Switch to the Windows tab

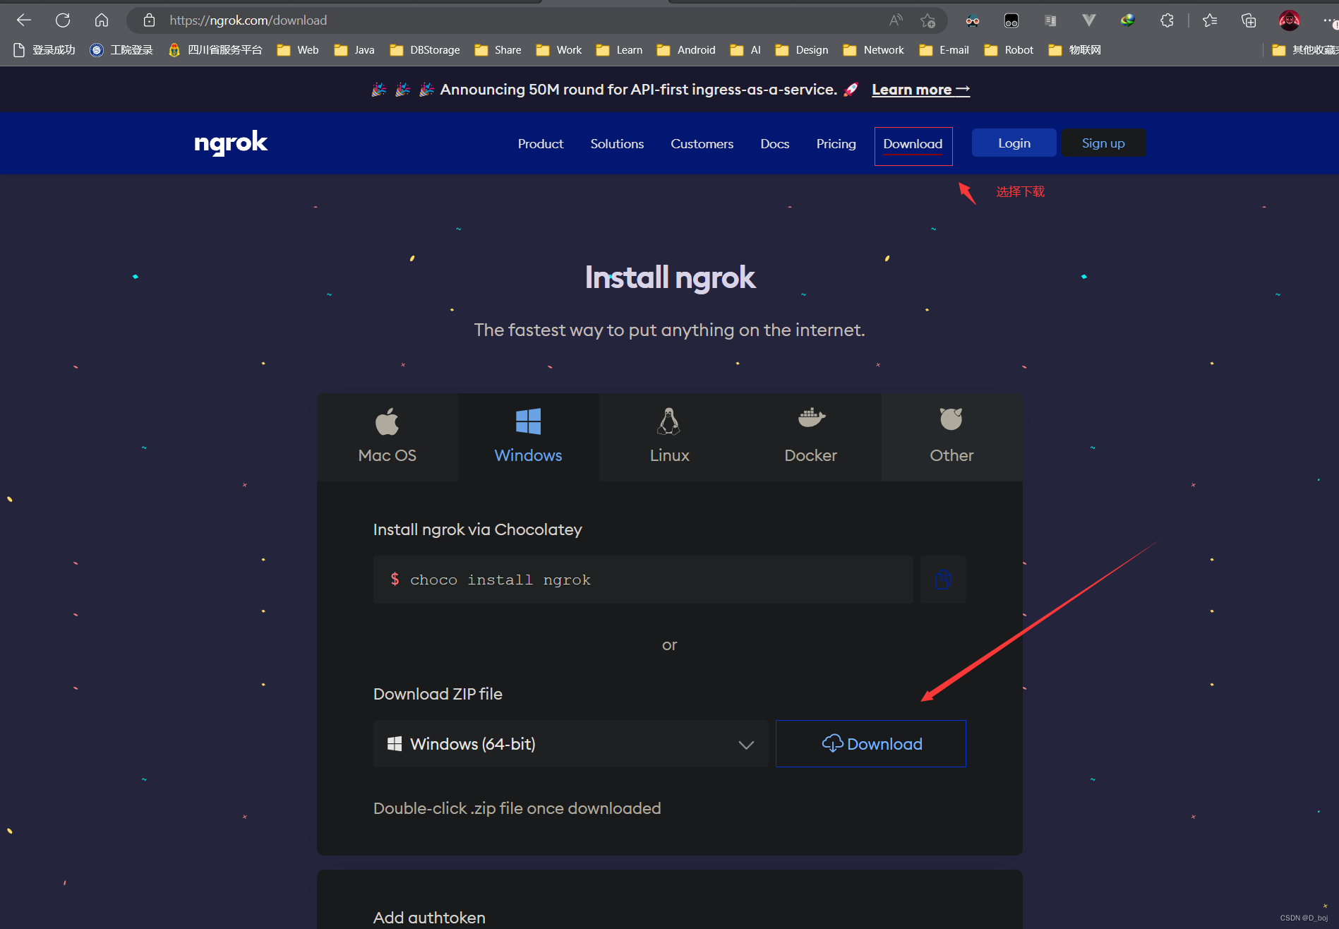pyautogui.click(x=529, y=437)
